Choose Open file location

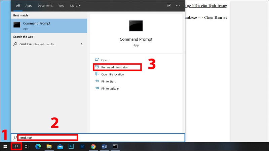pos(112,74)
